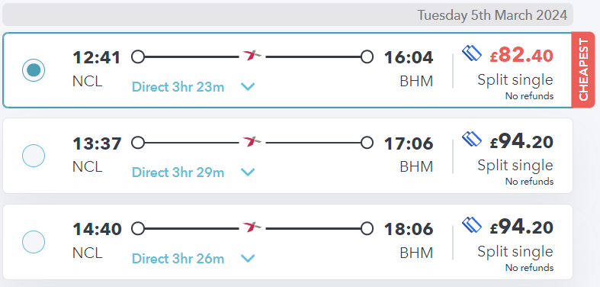This screenshot has height=287, width=600.
Task: Expand details chevron next to Direct 3hr 23m
Action: 248,87
